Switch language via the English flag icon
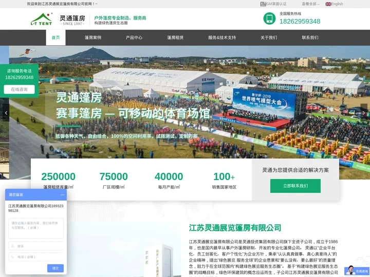The image size is (370, 277). pos(328,4)
